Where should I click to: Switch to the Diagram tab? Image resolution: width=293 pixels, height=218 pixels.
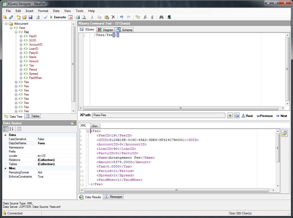[105, 29]
